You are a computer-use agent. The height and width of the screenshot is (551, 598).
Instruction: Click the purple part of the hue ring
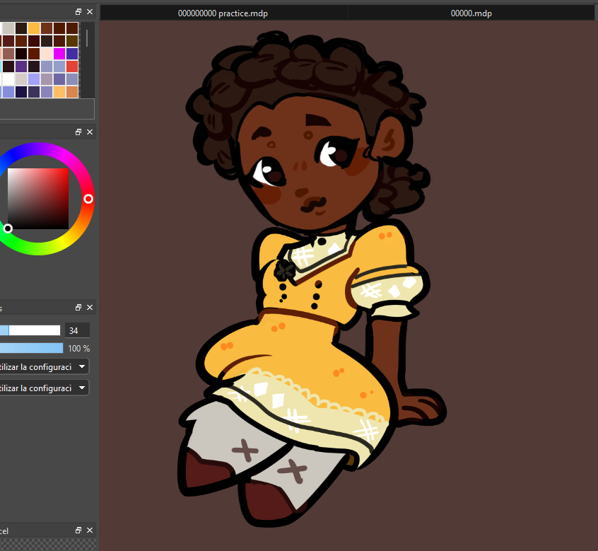click(38, 149)
